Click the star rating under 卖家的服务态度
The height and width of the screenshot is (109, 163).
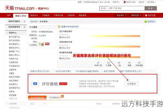[x=64, y=45]
